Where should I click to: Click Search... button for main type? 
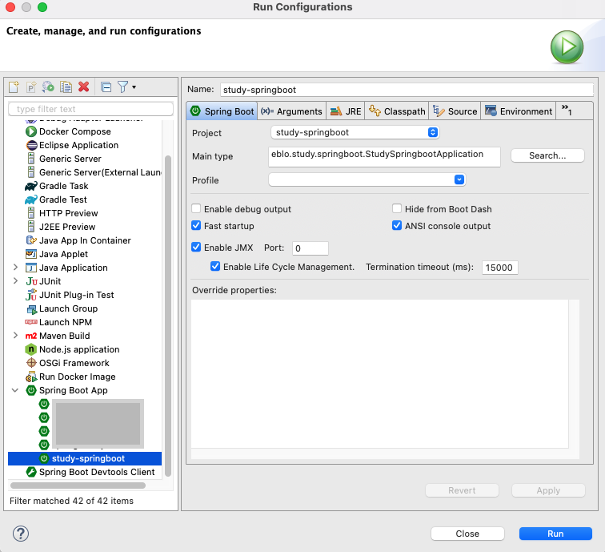(547, 155)
